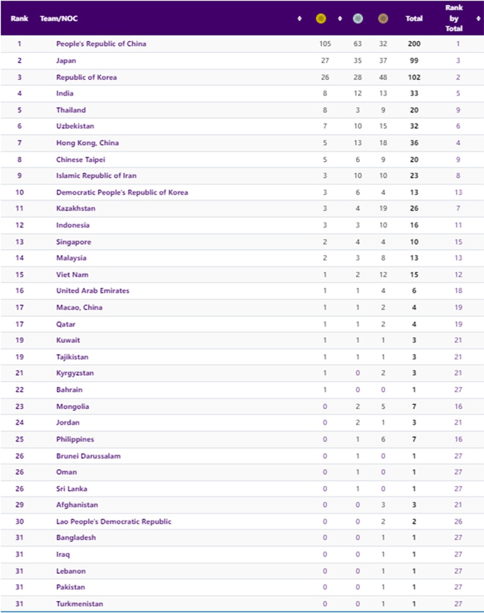Click the United Arab Emirates link
484x613 pixels.
93,291
